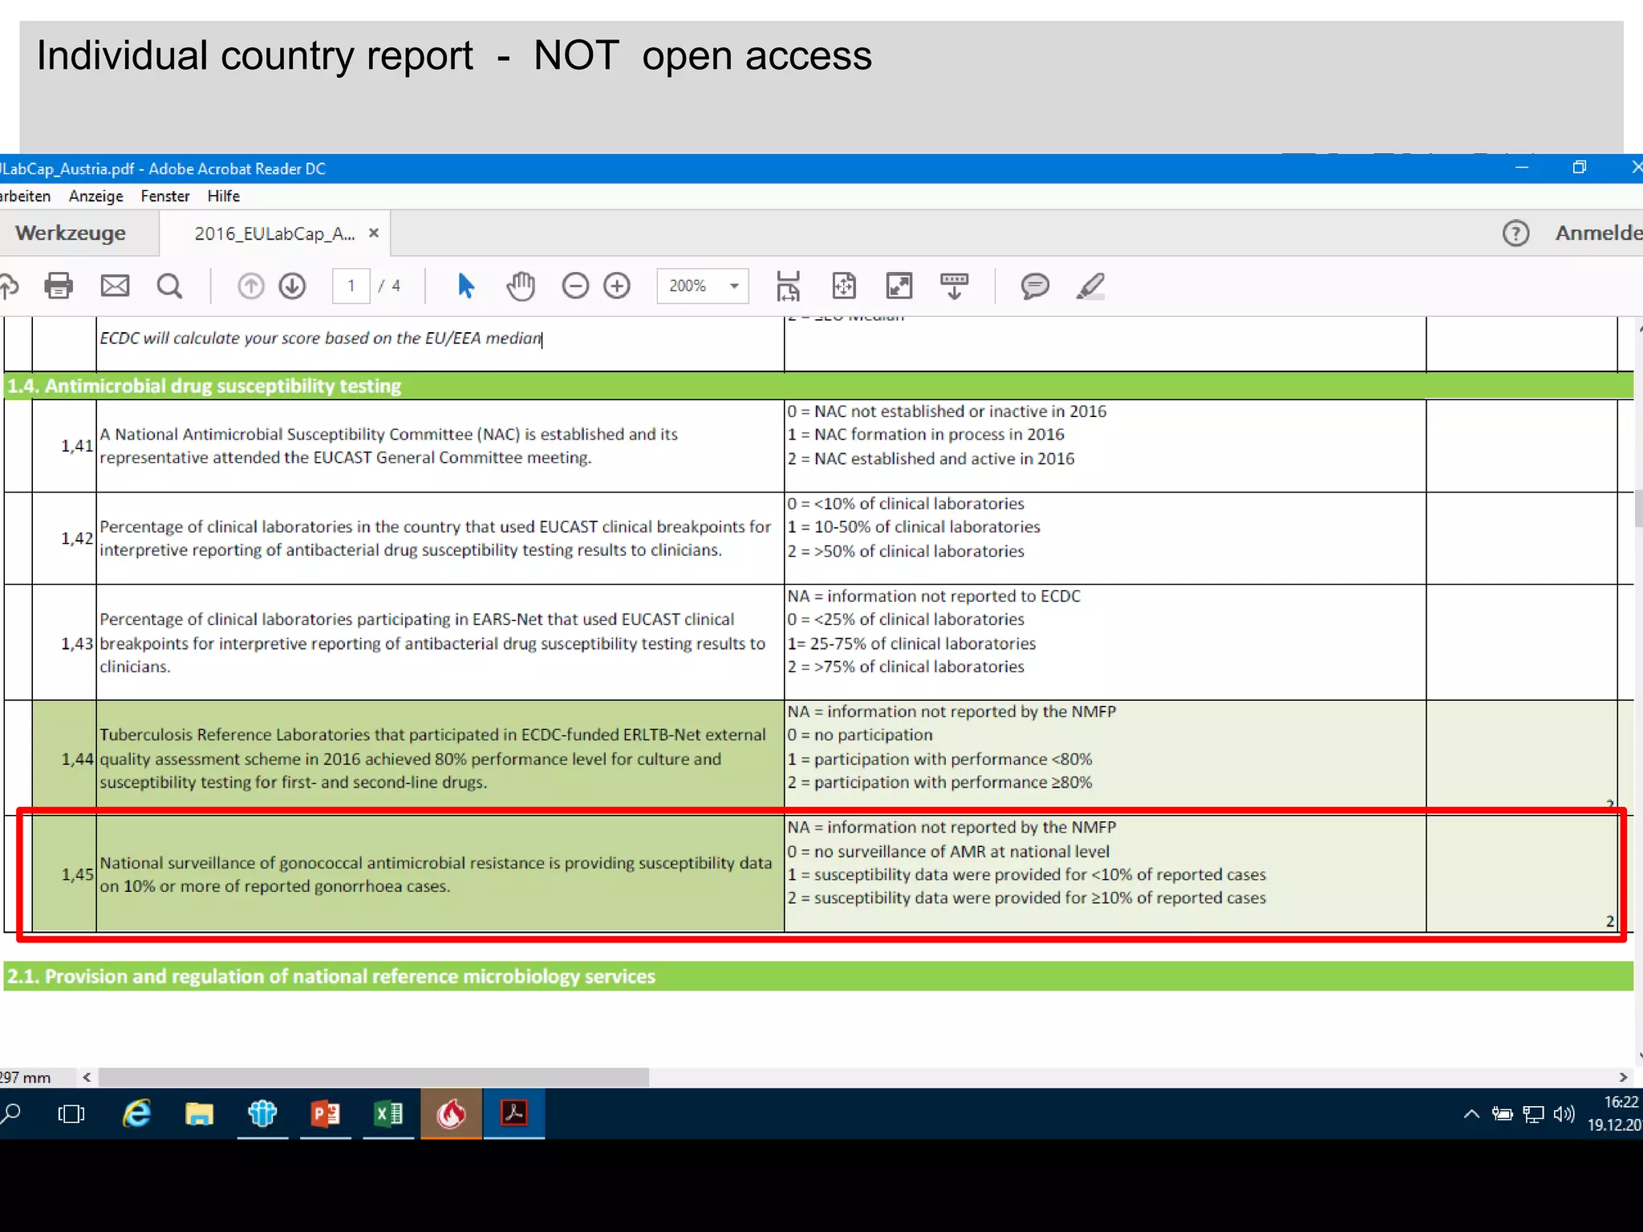Click the horizontal scrollbar right arrow
This screenshot has width=1643, height=1232.
pyautogui.click(x=1623, y=1077)
